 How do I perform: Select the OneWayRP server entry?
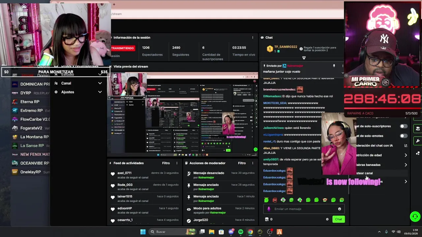pos(30,172)
